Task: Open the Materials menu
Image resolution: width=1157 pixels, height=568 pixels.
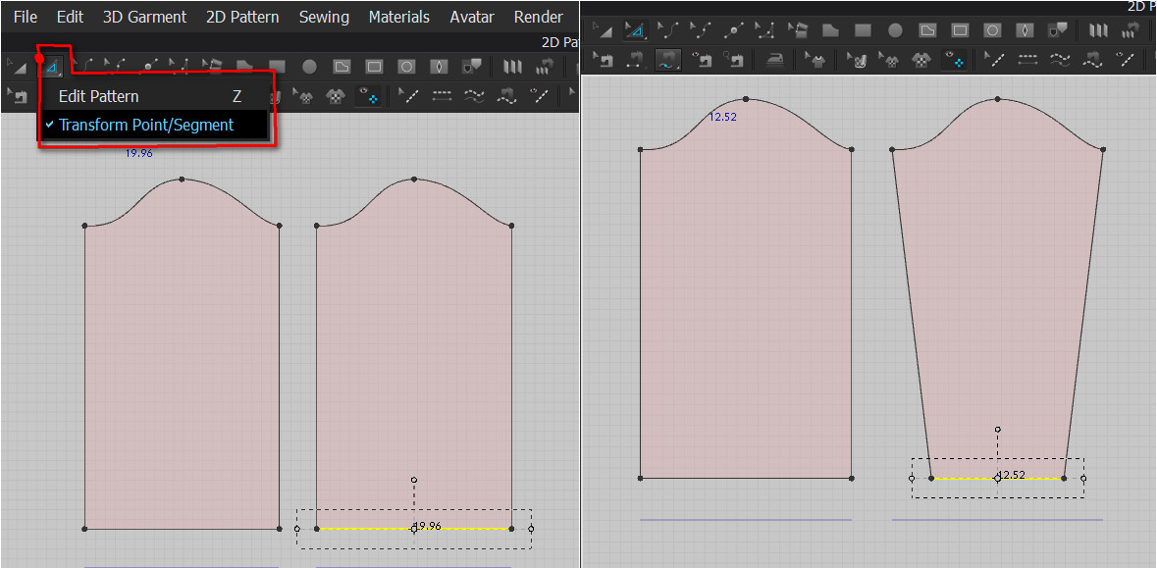Action: coord(398,17)
